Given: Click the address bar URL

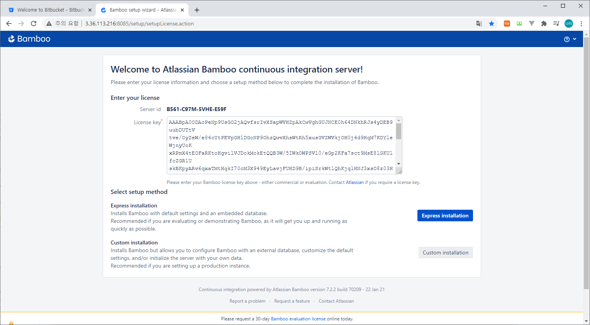Looking at the screenshot, I should tap(139, 24).
